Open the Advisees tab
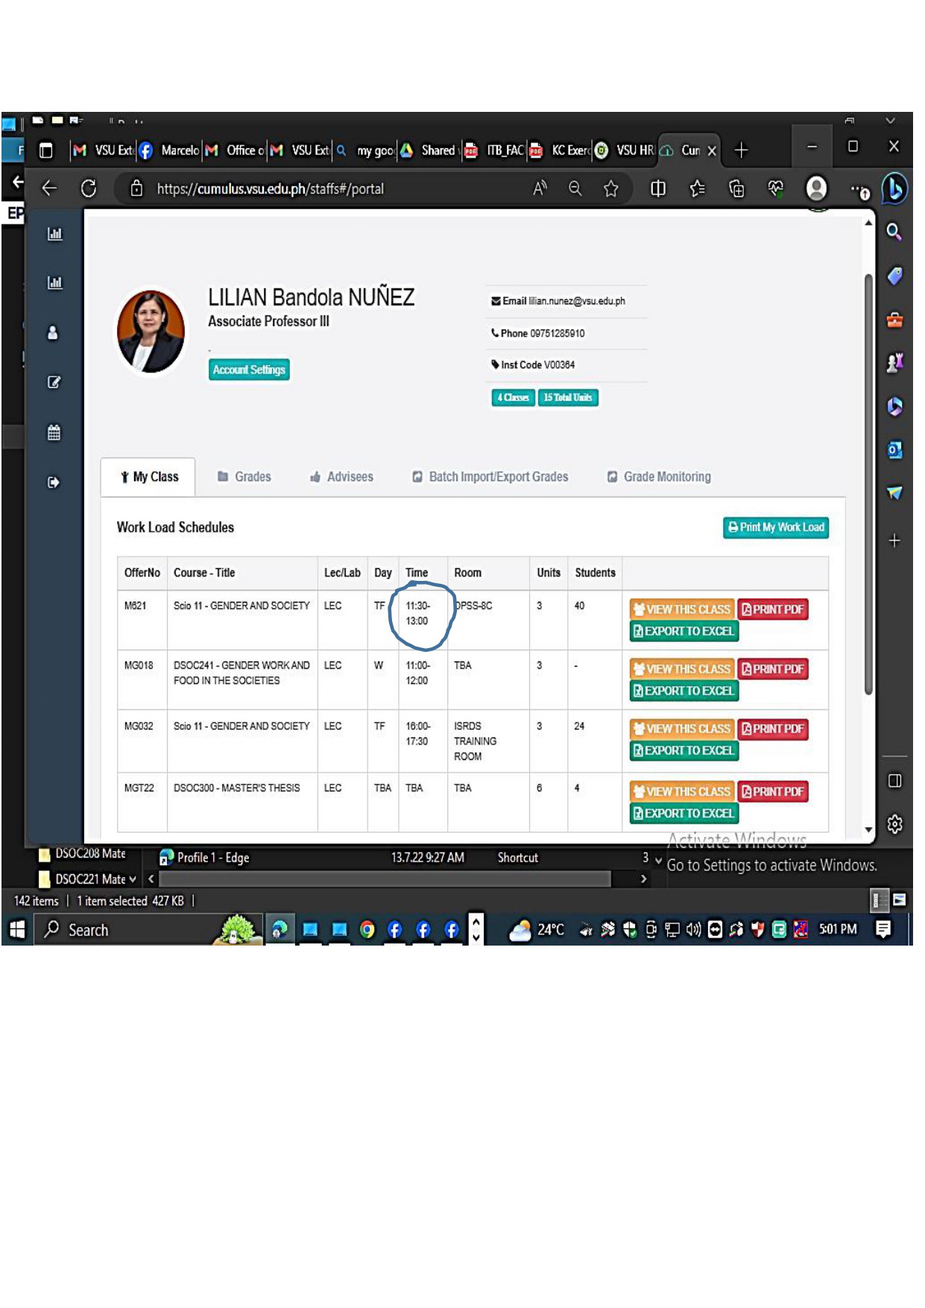This screenshot has height=1308, width=925. [x=342, y=477]
